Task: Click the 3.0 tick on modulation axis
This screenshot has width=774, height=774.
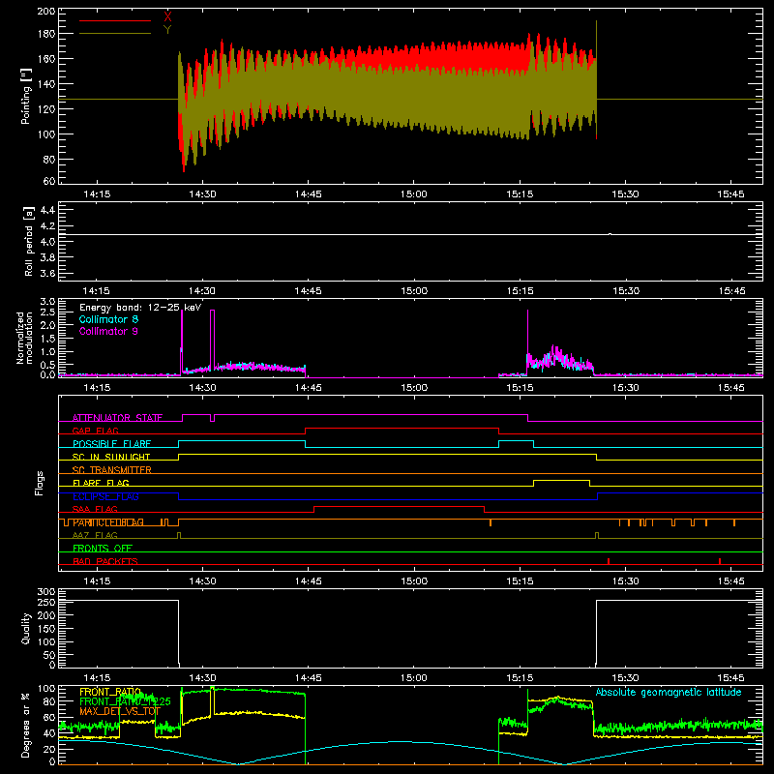Action: 47,301
